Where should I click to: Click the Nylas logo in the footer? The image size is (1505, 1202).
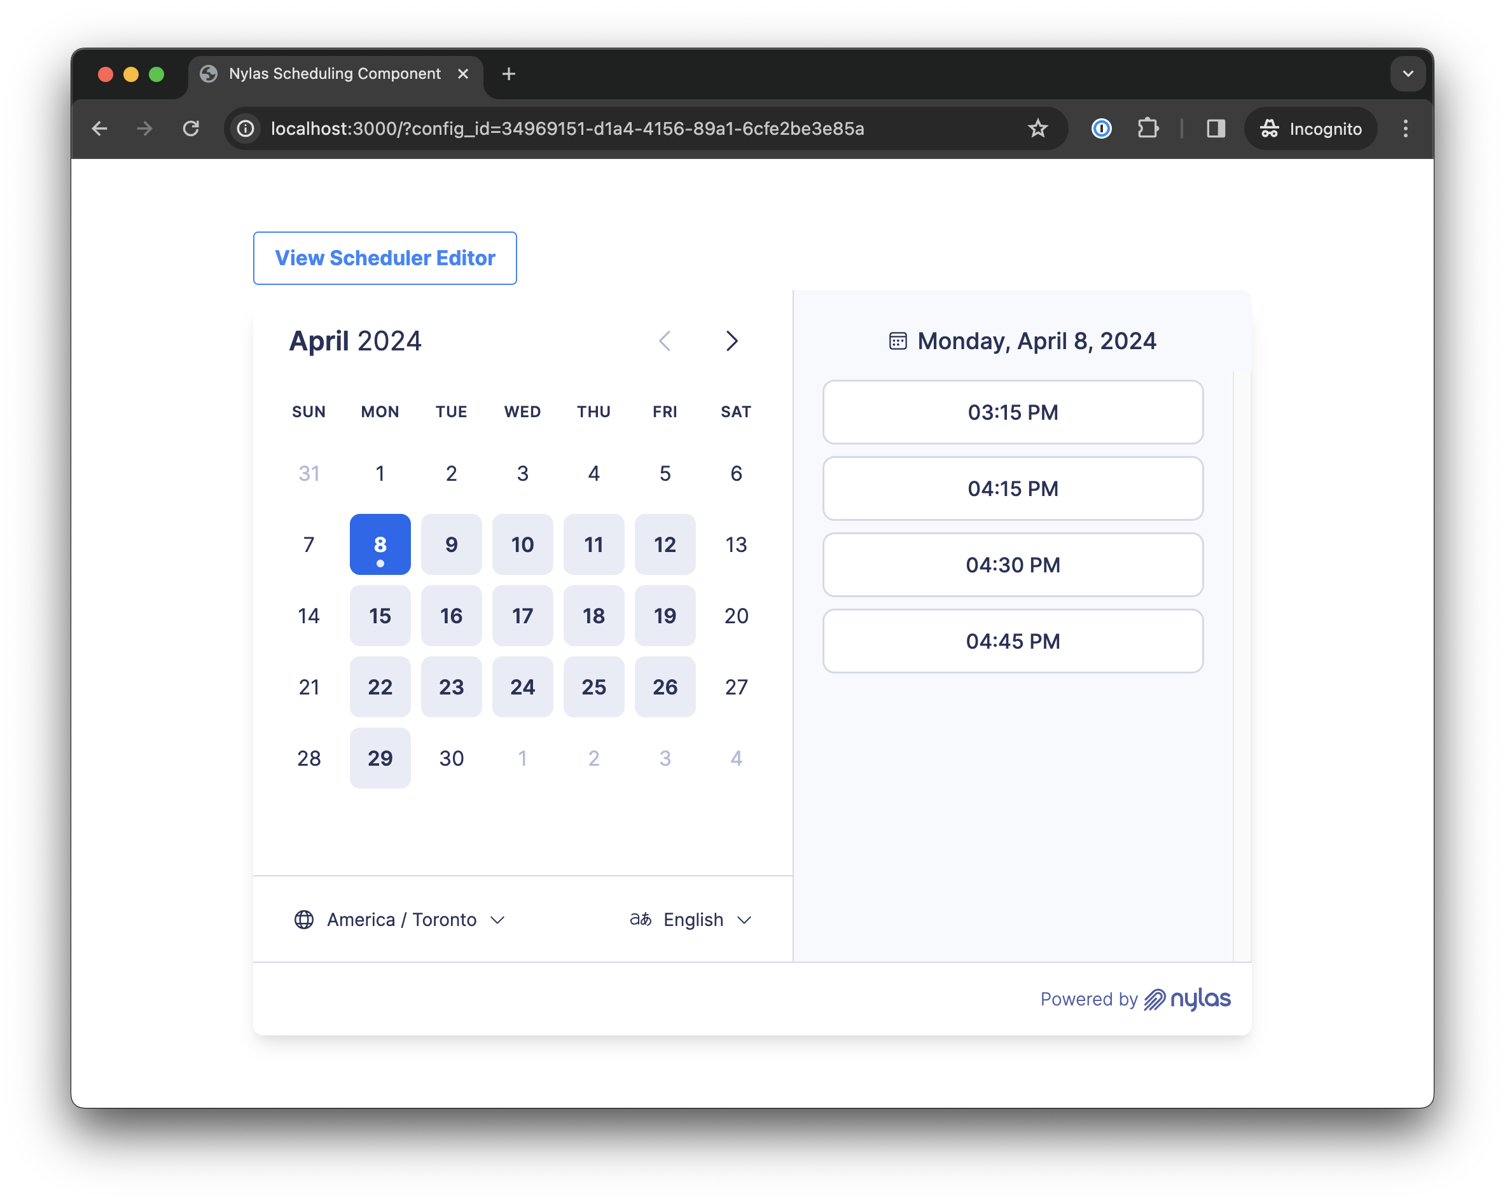click(1188, 1000)
